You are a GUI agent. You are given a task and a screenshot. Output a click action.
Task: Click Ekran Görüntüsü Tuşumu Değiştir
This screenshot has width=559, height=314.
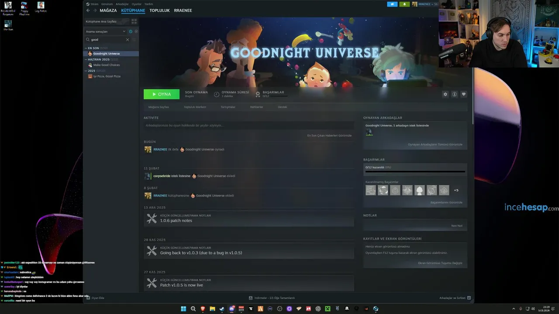pyautogui.click(x=440, y=263)
